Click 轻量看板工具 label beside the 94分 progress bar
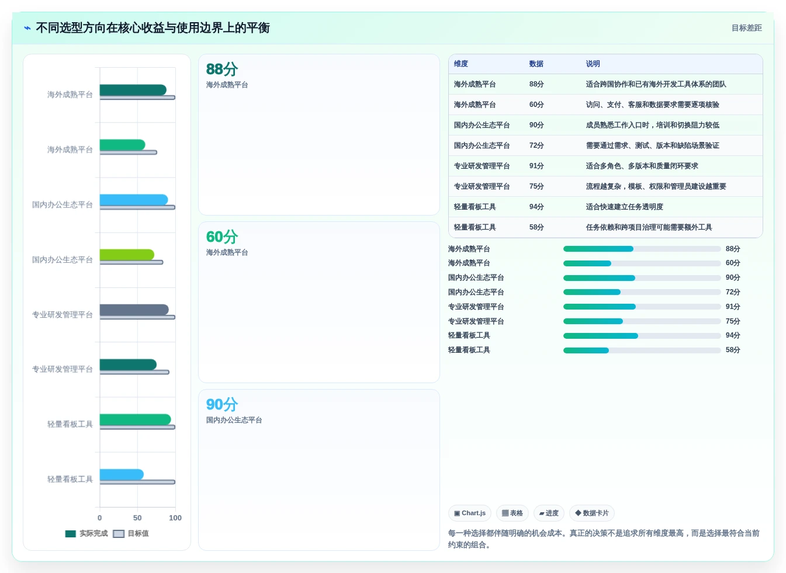The width and height of the screenshot is (786, 573). pos(469,336)
